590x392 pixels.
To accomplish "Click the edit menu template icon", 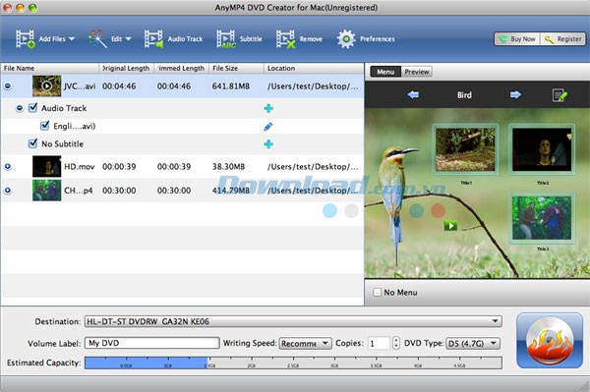I will (560, 95).
